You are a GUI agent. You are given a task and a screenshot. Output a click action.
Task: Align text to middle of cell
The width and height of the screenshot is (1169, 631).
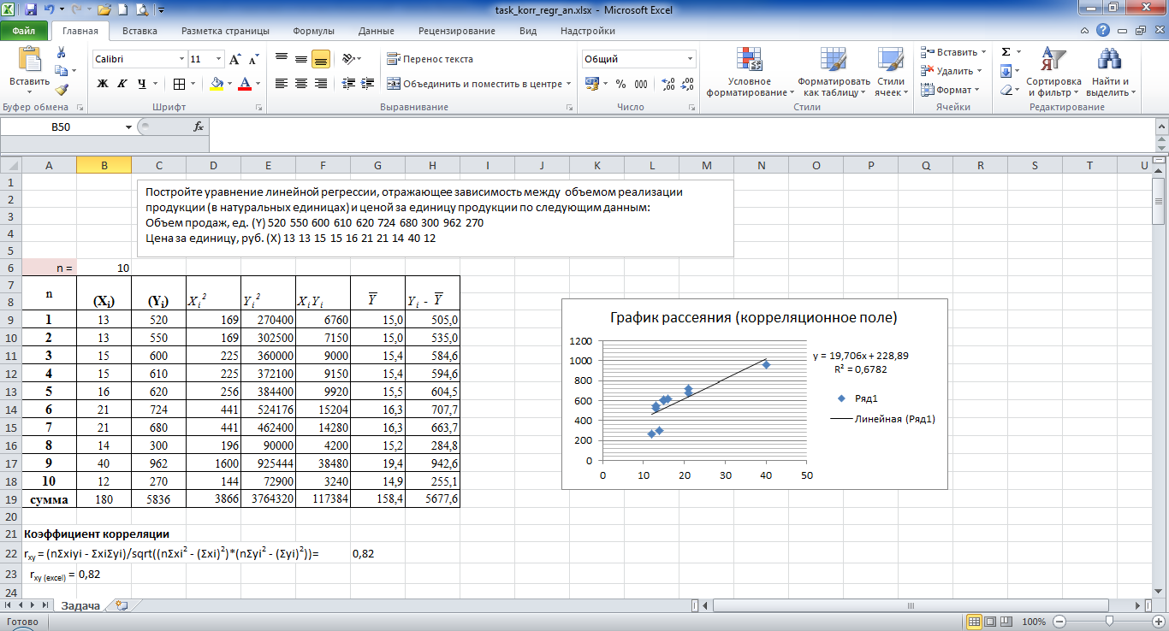301,59
